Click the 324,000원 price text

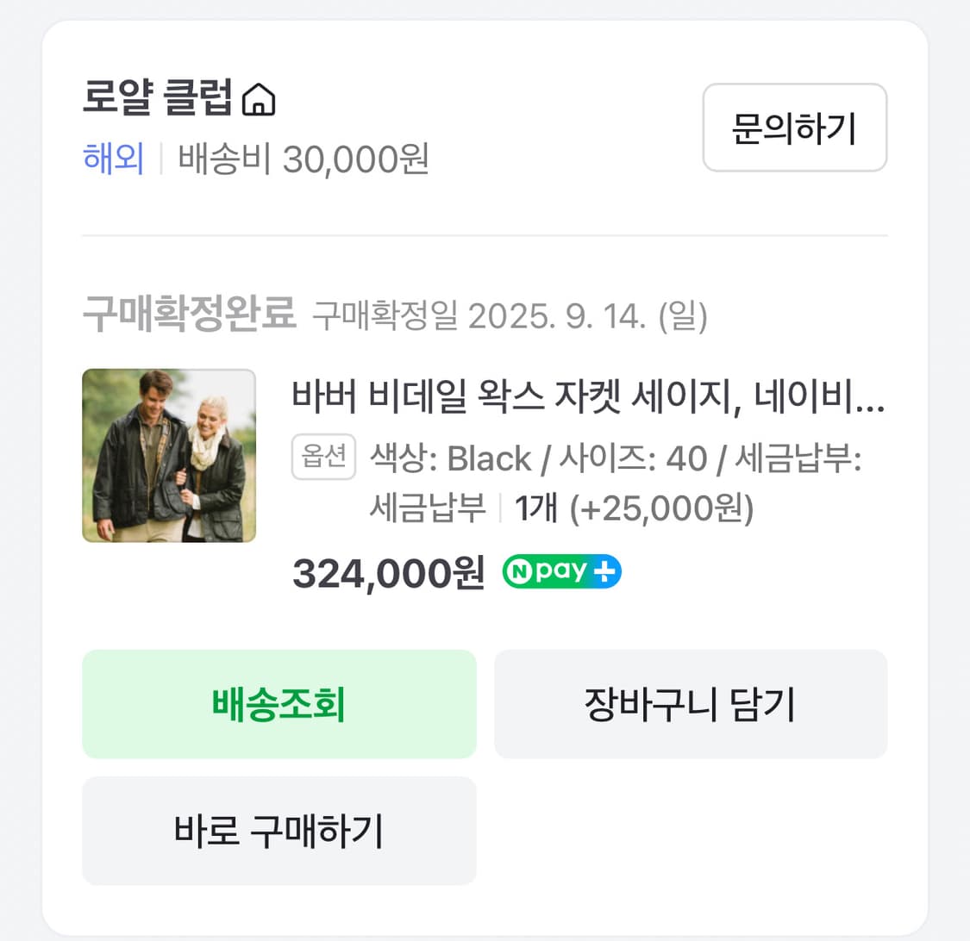(x=388, y=572)
